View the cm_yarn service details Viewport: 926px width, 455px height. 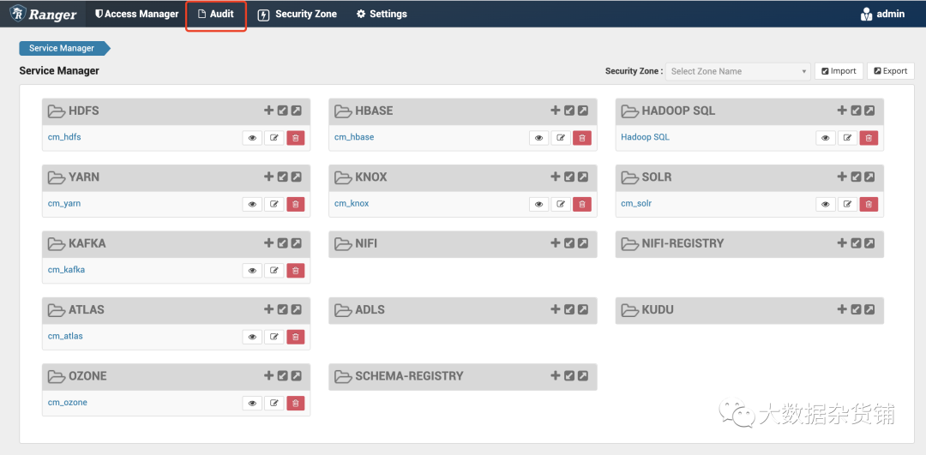point(252,204)
